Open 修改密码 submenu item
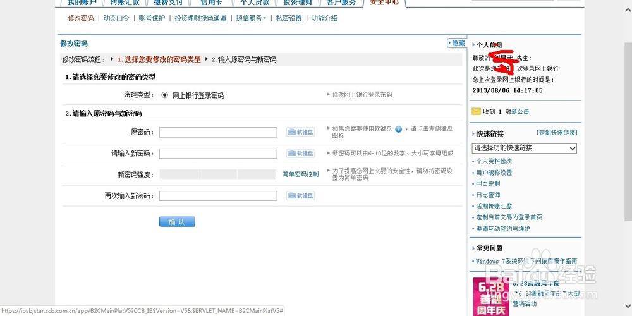The height and width of the screenshot is (316, 632). point(81,18)
